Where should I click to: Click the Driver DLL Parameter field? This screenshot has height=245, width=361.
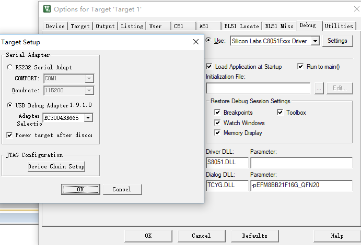(301, 162)
